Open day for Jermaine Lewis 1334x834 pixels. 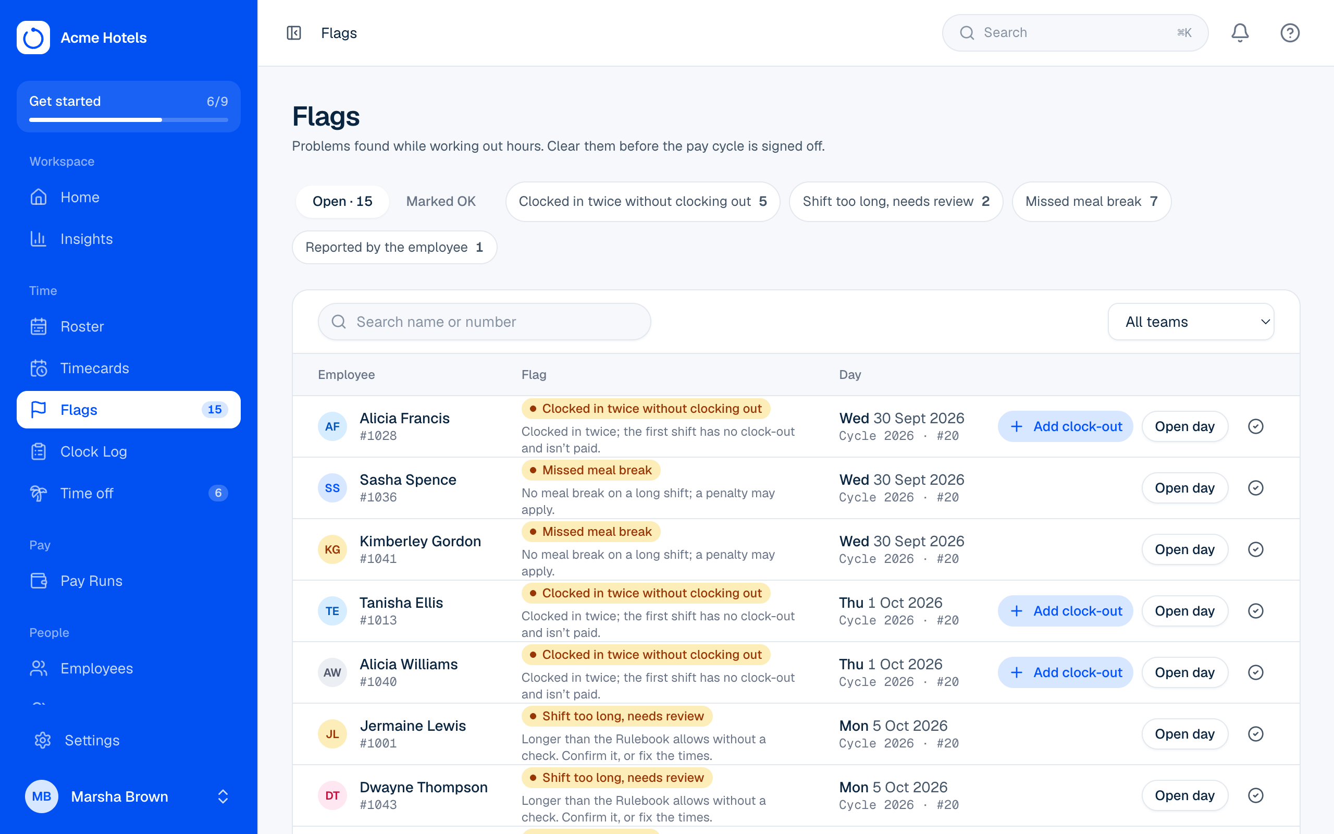1184,734
